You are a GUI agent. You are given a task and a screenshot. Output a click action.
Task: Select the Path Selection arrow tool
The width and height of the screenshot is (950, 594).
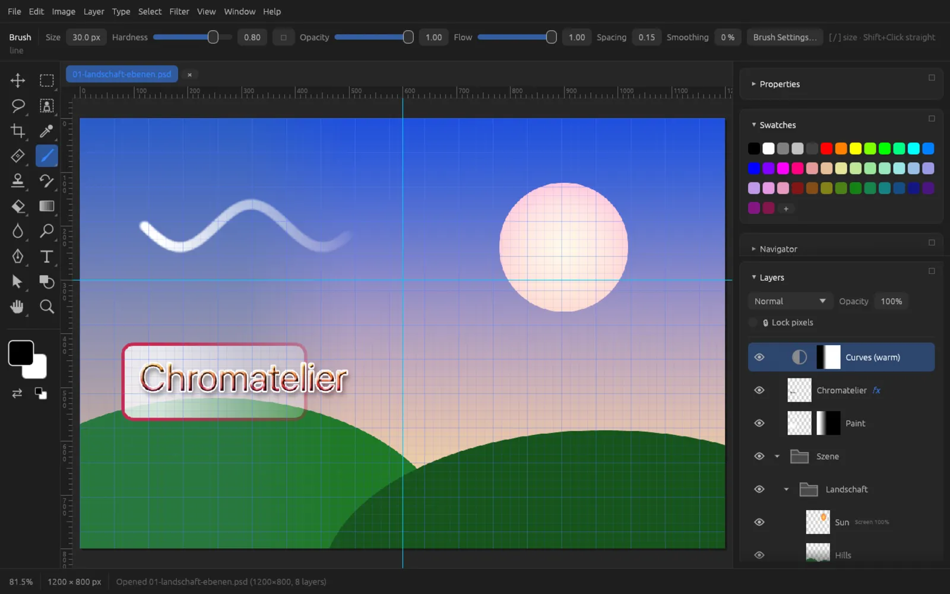pos(18,282)
